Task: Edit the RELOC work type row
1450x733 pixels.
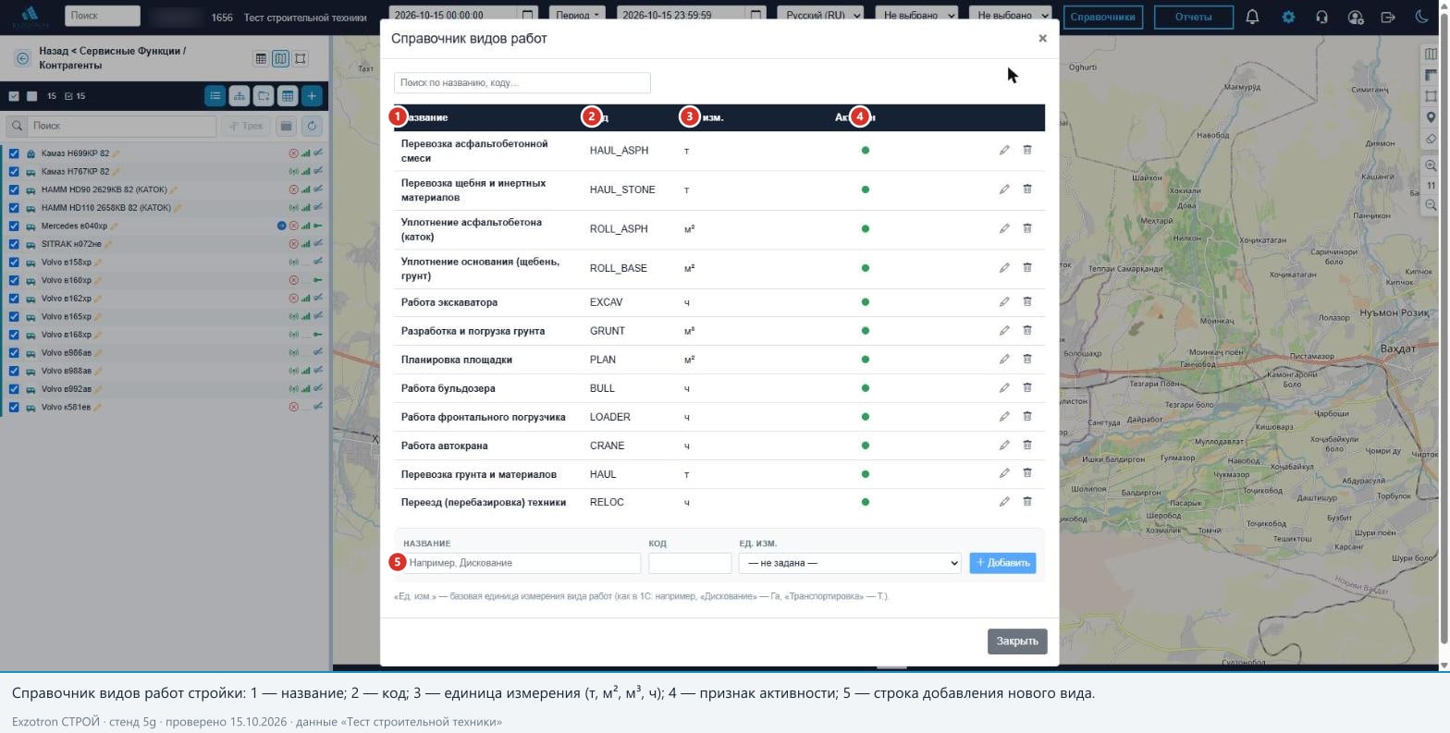Action: [1004, 503]
